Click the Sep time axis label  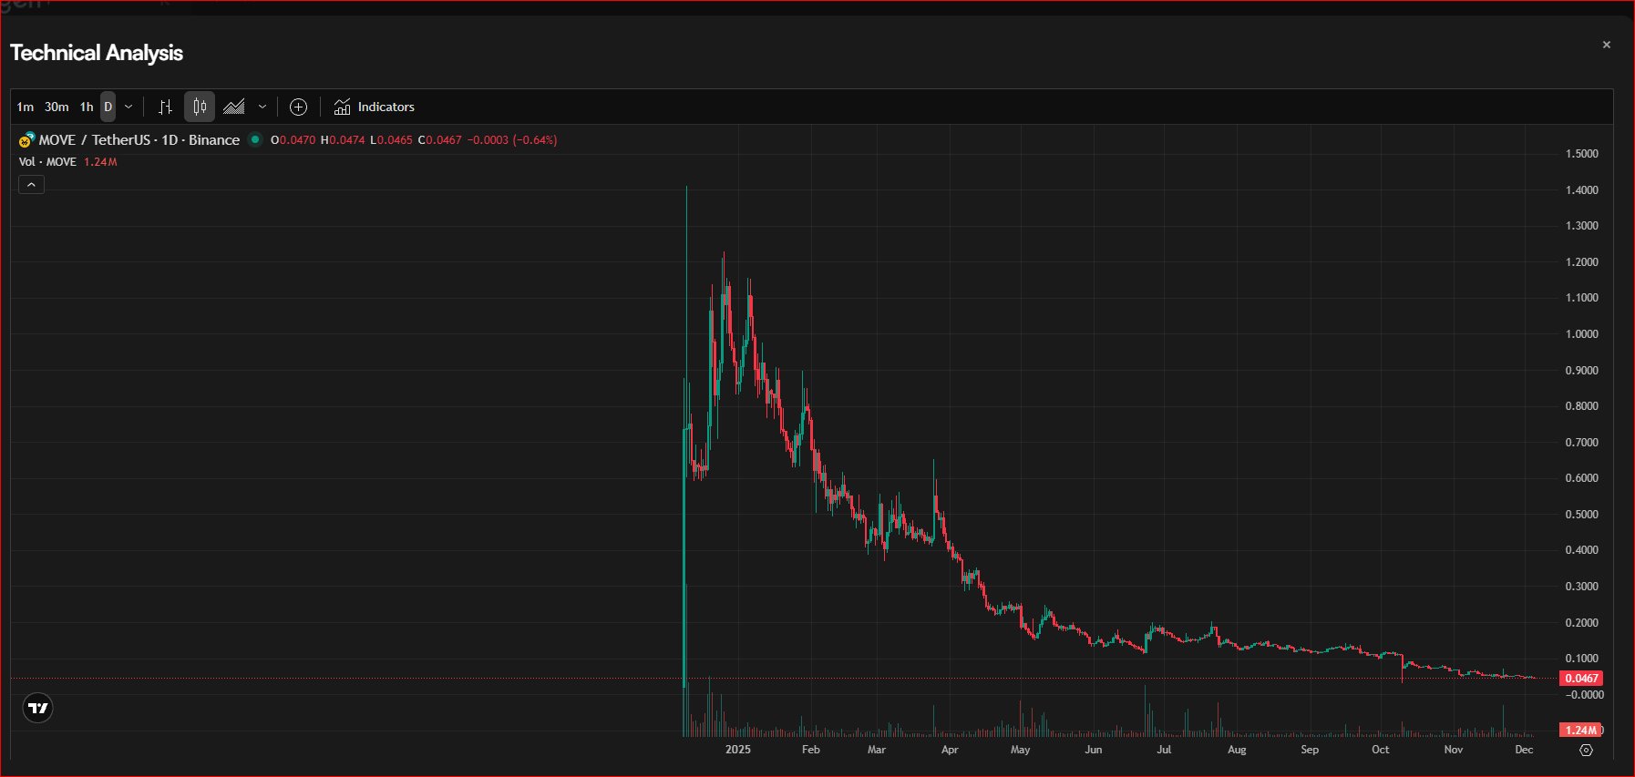tap(1310, 750)
